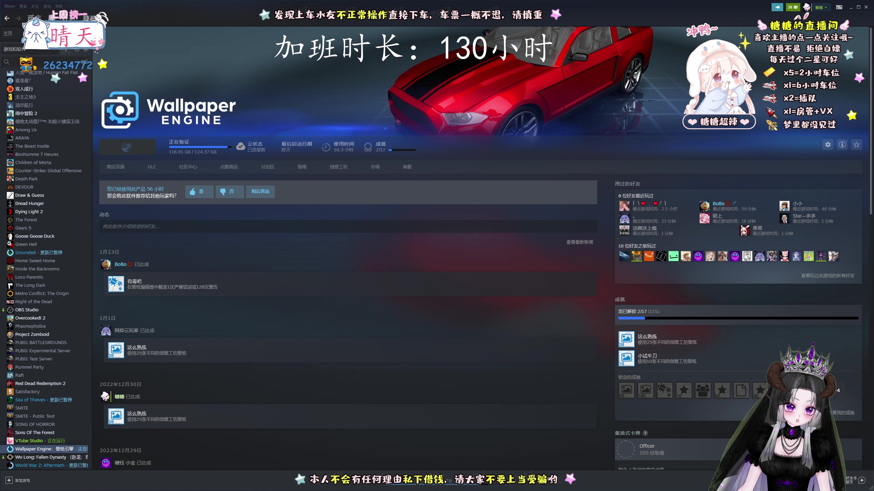Image resolution: width=874 pixels, height=491 pixels.
Task: Click the 正在验证 download progress bar
Action: click(x=200, y=147)
